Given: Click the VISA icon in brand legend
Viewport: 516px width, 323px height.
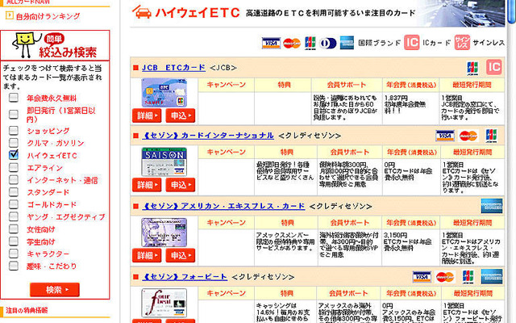Looking at the screenshot, I should [x=271, y=43].
